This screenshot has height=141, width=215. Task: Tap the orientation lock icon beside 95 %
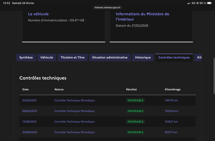click(198, 3)
